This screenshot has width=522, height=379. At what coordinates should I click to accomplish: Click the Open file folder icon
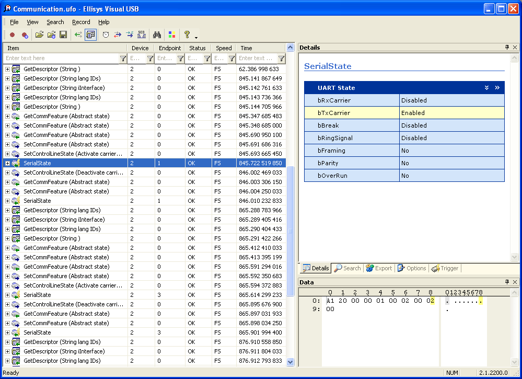click(39, 35)
